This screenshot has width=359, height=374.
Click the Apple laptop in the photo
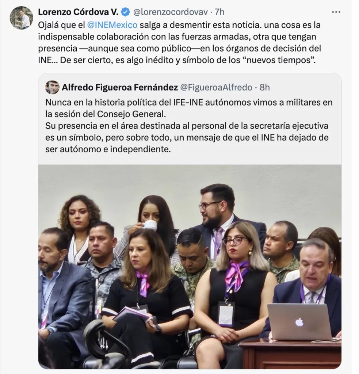pyautogui.click(x=299, y=321)
